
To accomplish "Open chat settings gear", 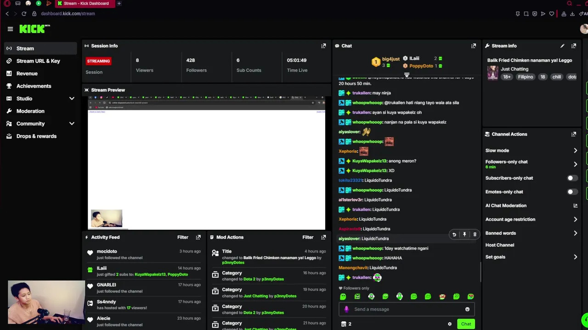I will coord(450,324).
